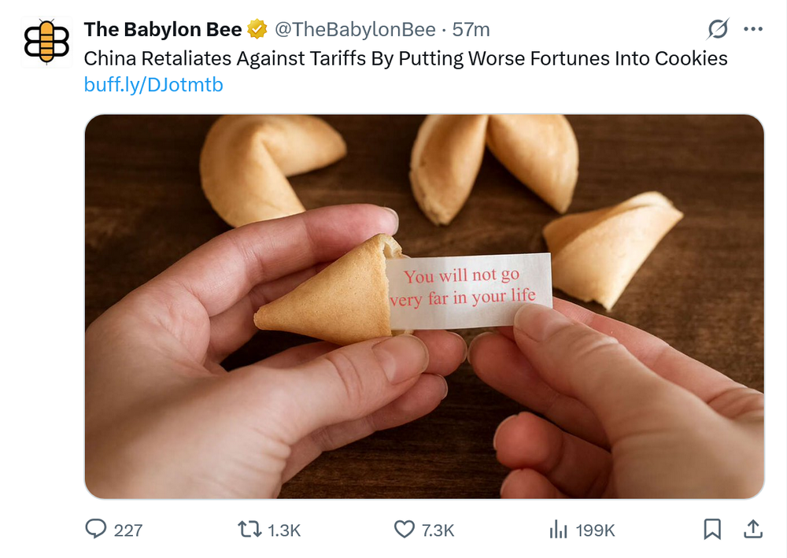Click the 1.3K reposts count
Viewport: 787px width, 558px height.
click(284, 530)
